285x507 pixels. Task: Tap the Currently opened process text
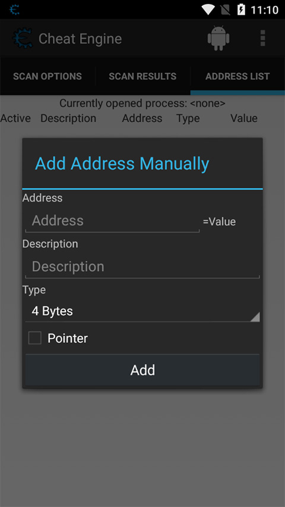point(142,103)
